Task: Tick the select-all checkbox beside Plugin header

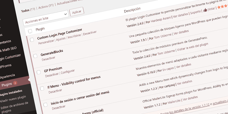Action: pyautogui.click(x=30, y=31)
